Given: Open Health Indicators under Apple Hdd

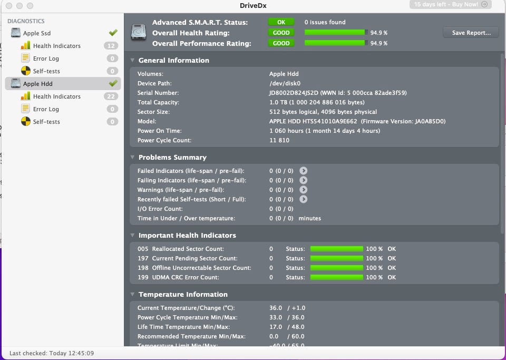Looking at the screenshot, I should 56,96.
